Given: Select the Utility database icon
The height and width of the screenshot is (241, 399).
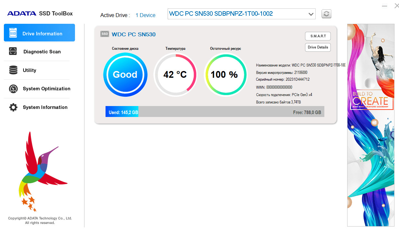Looking at the screenshot, I should 13,70.
